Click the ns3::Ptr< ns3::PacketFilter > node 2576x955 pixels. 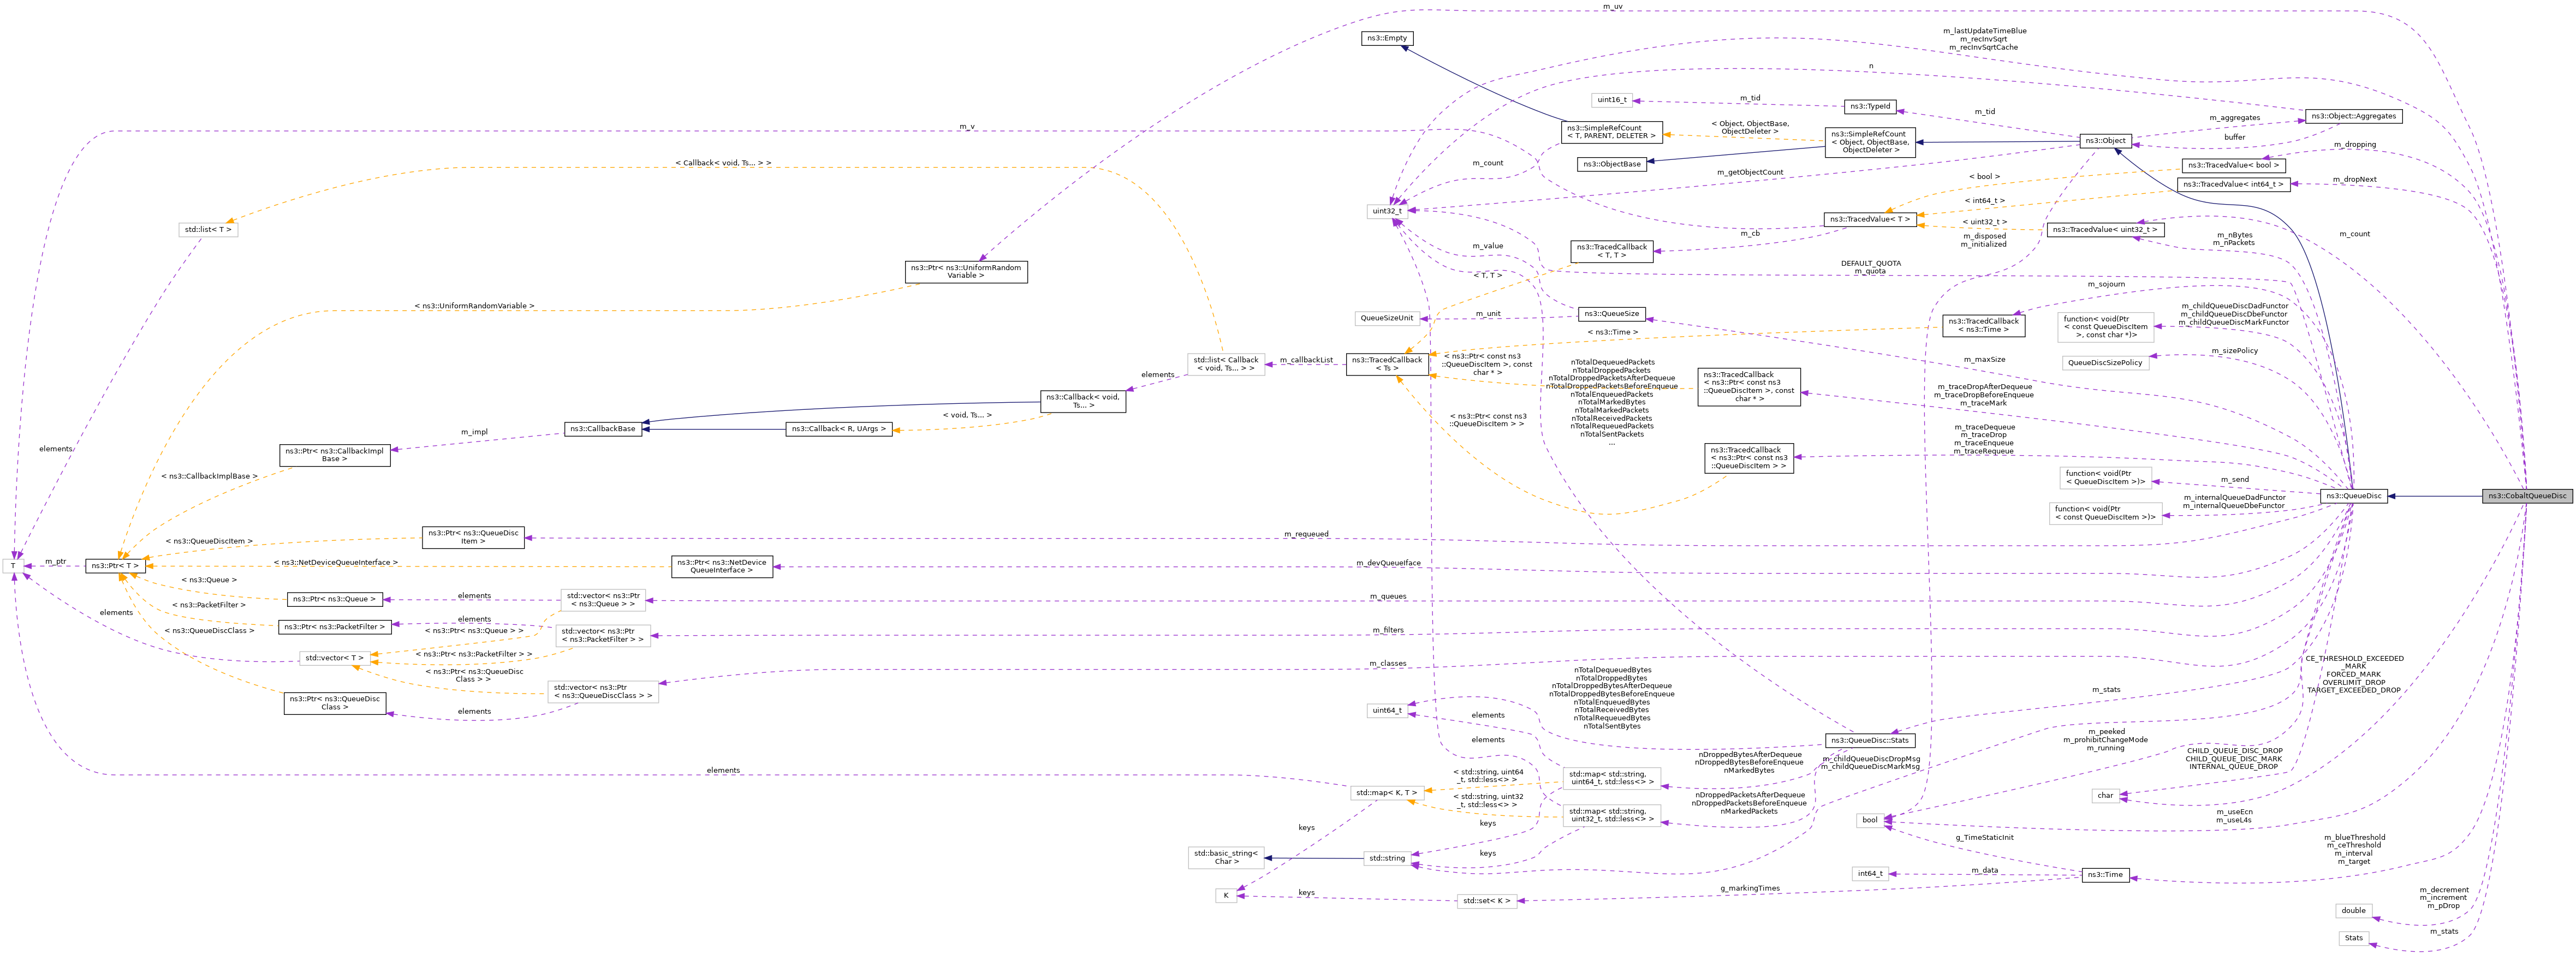(334, 627)
